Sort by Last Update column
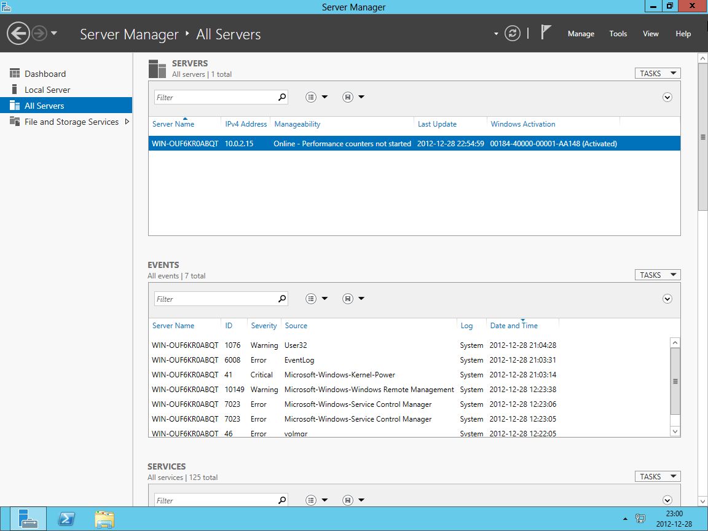 point(437,124)
